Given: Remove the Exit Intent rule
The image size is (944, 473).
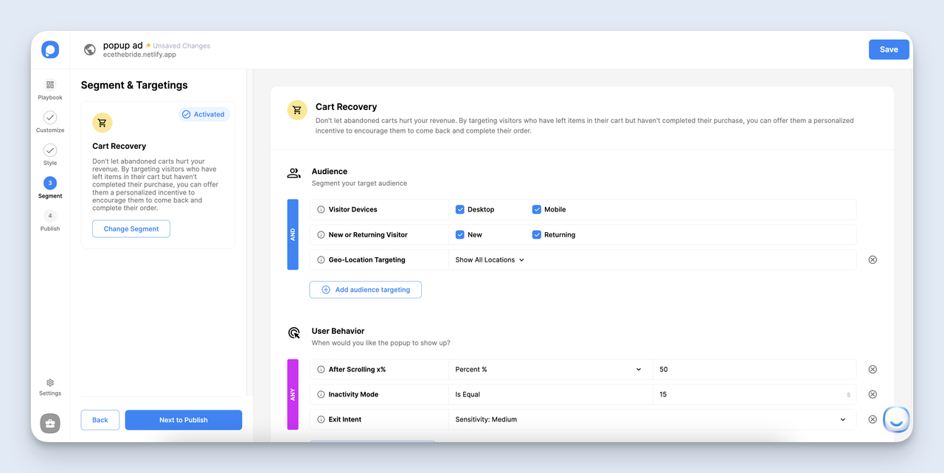Looking at the screenshot, I should coord(872,420).
